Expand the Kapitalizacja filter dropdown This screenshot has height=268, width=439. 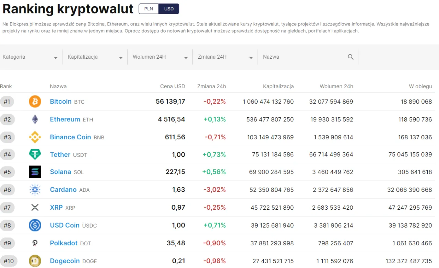click(x=95, y=57)
